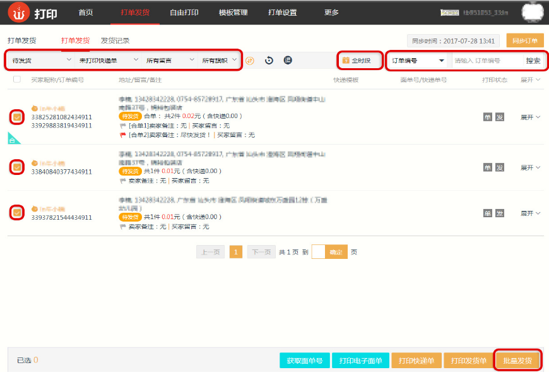Screen dimensions: 549x377
Task: Open the 未打印快递单 print filter dropdown
Action: click(108, 60)
